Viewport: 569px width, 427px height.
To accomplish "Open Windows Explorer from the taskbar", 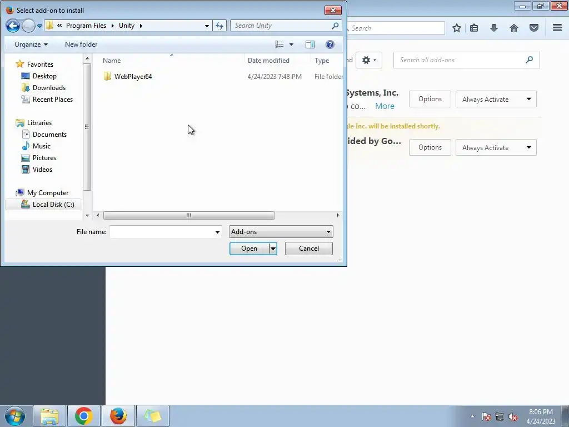I will pyautogui.click(x=49, y=416).
